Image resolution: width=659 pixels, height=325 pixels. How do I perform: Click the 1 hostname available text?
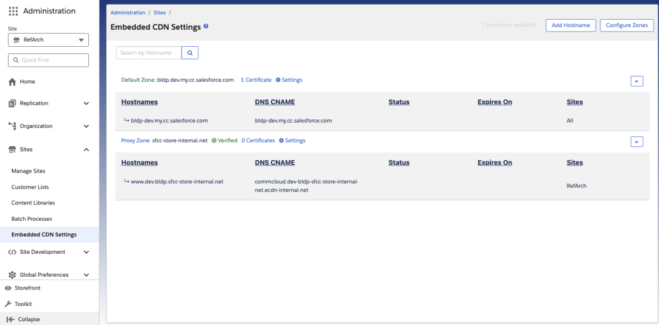(x=509, y=25)
